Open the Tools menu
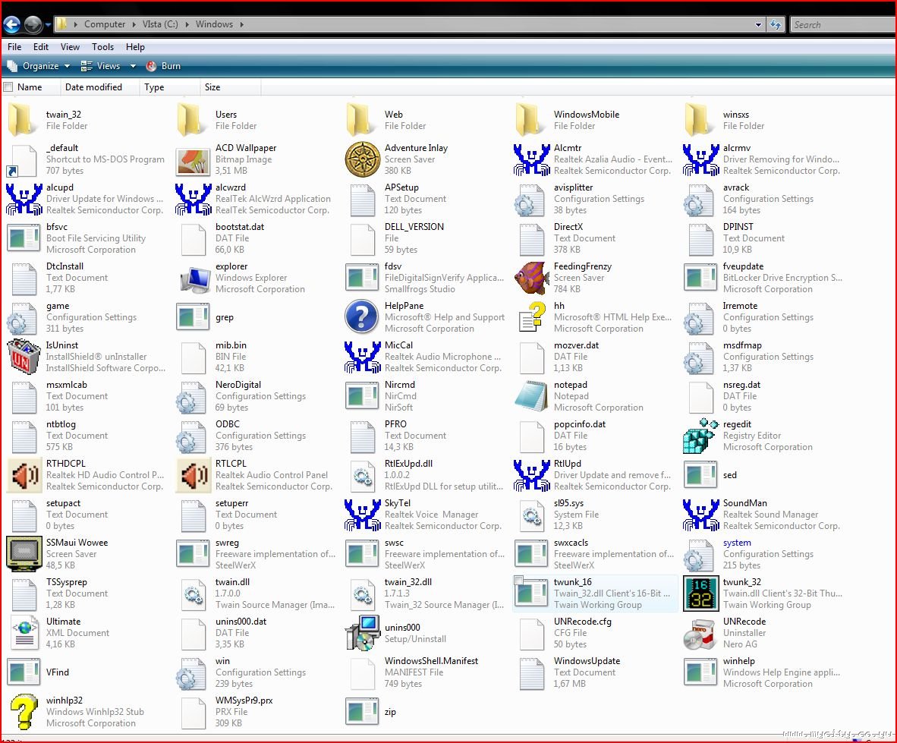Viewport: 897px width, 743px height. (x=102, y=47)
